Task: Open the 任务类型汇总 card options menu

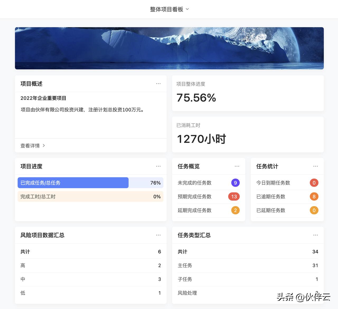Action: [316, 235]
